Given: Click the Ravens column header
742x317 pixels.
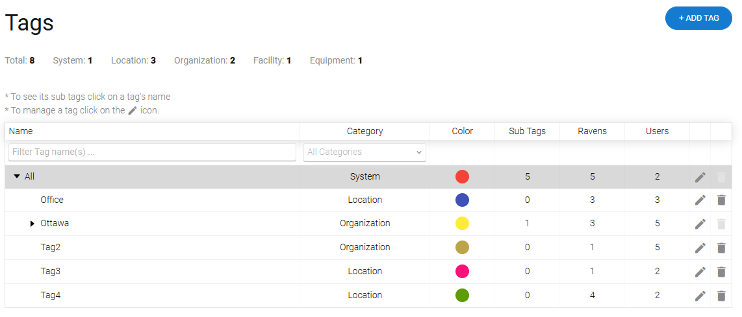Looking at the screenshot, I should pos(592,131).
